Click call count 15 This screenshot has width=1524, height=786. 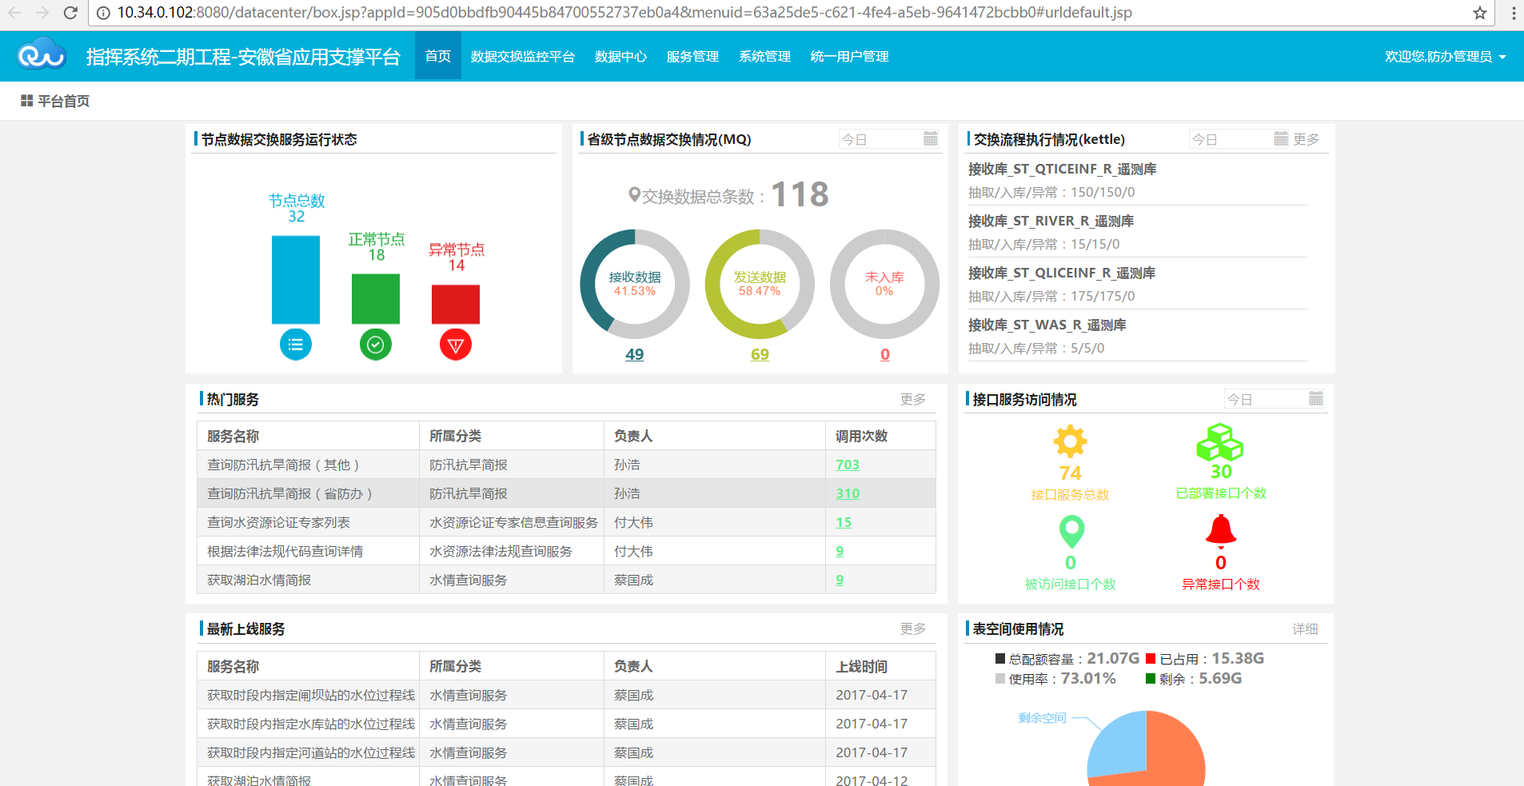(x=844, y=522)
